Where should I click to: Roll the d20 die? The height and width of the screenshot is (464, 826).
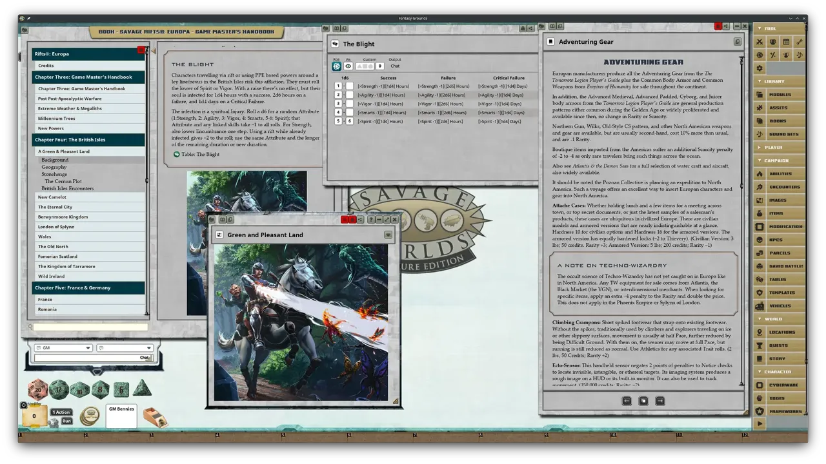38,390
